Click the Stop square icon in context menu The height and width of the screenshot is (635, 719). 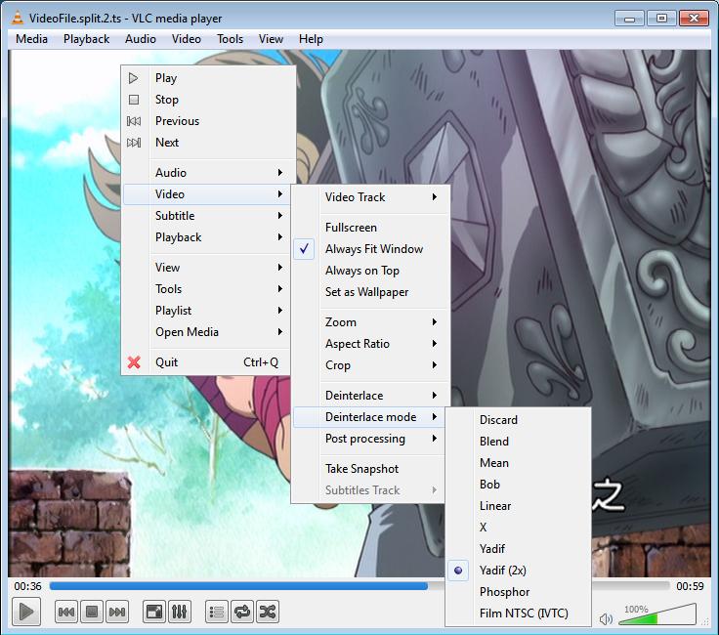pyautogui.click(x=134, y=100)
